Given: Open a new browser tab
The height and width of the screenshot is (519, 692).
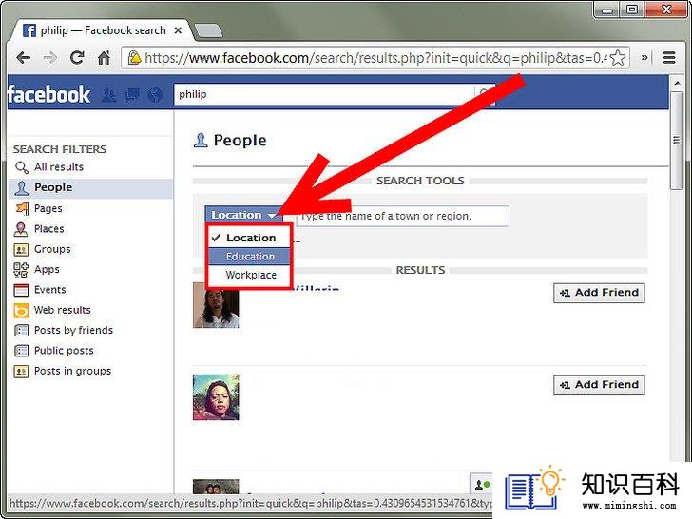Looking at the screenshot, I should click(x=208, y=30).
